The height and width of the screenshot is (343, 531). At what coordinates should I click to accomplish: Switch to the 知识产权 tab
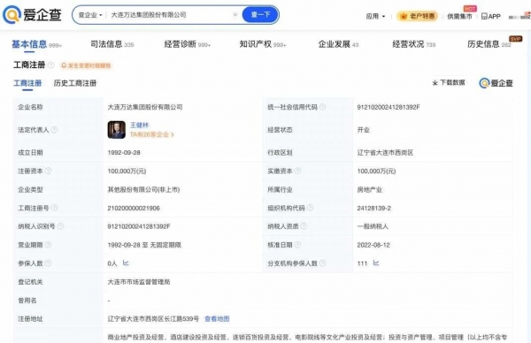[x=263, y=44]
